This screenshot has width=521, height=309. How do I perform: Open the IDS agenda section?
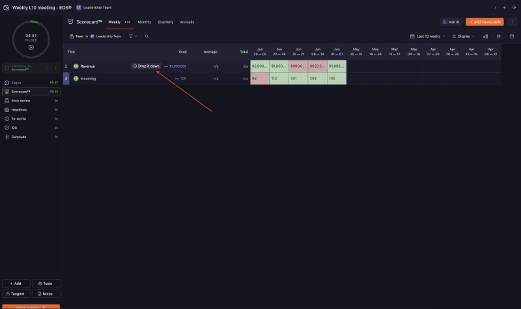click(31, 128)
